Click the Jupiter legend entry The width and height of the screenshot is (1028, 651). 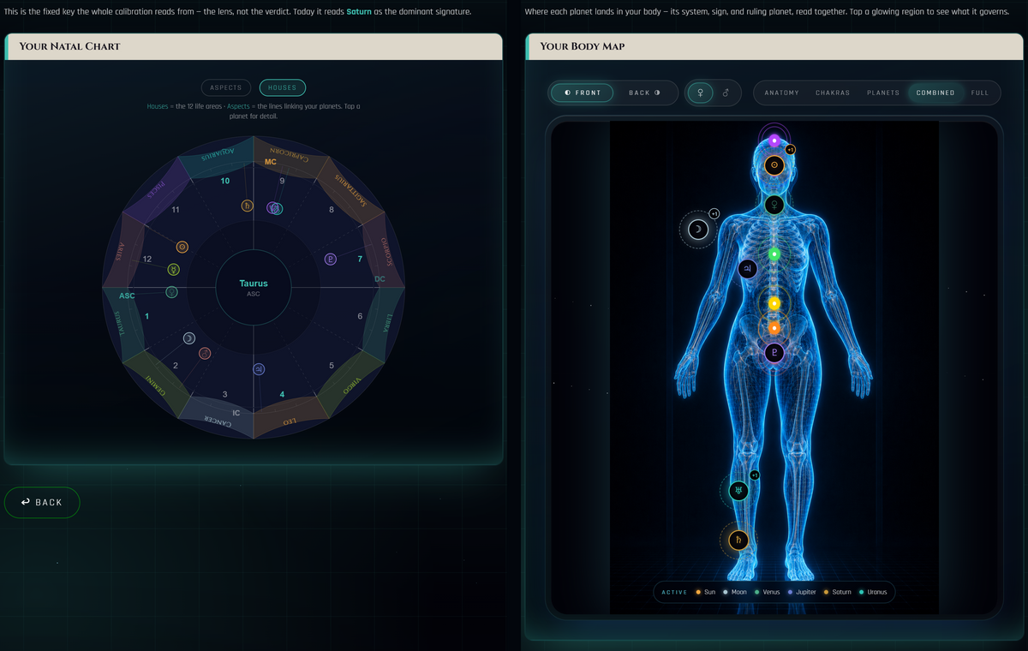click(x=801, y=592)
